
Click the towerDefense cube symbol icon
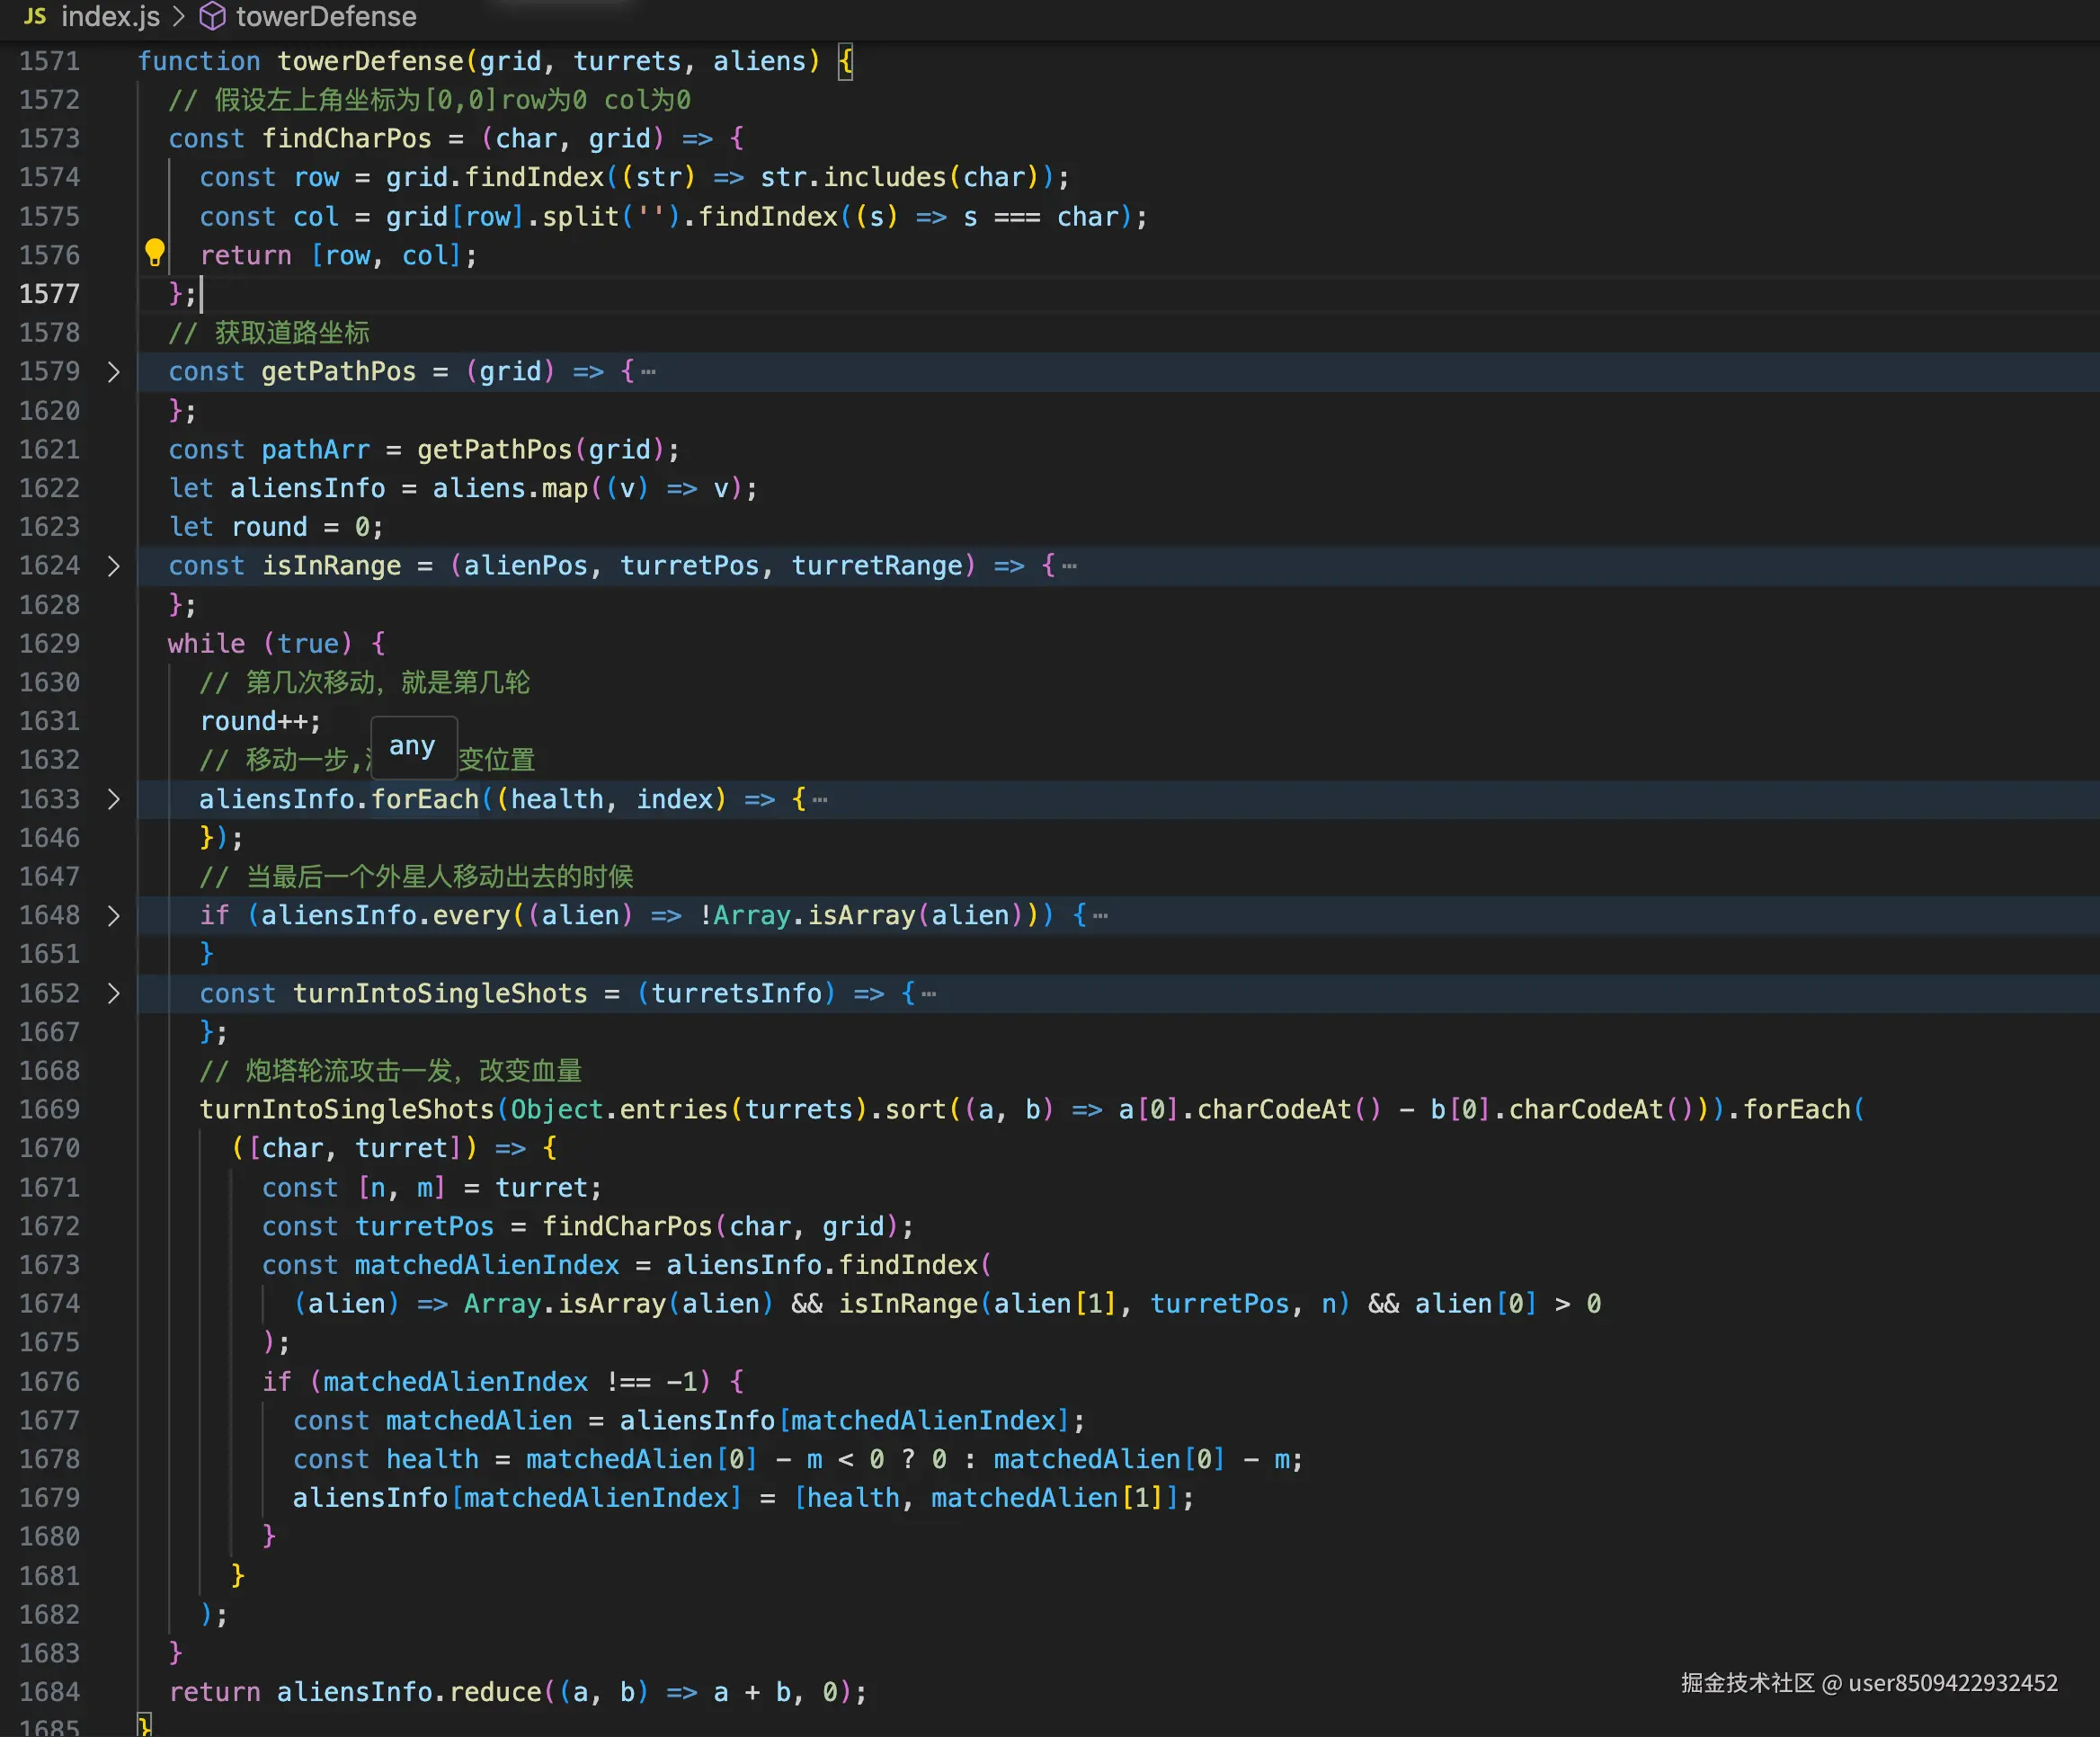click(x=212, y=16)
